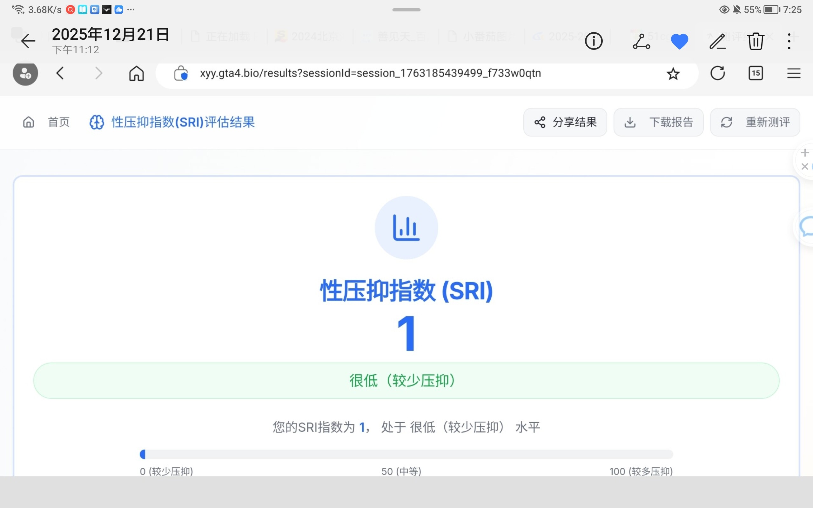Reload the page with refresh icon
The image size is (813, 508).
coord(718,73)
